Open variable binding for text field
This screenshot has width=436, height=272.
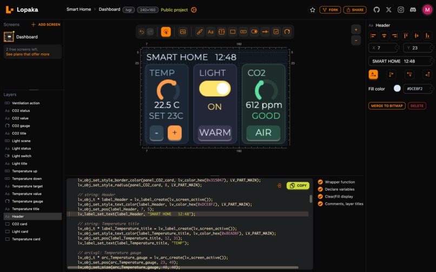(432, 61)
